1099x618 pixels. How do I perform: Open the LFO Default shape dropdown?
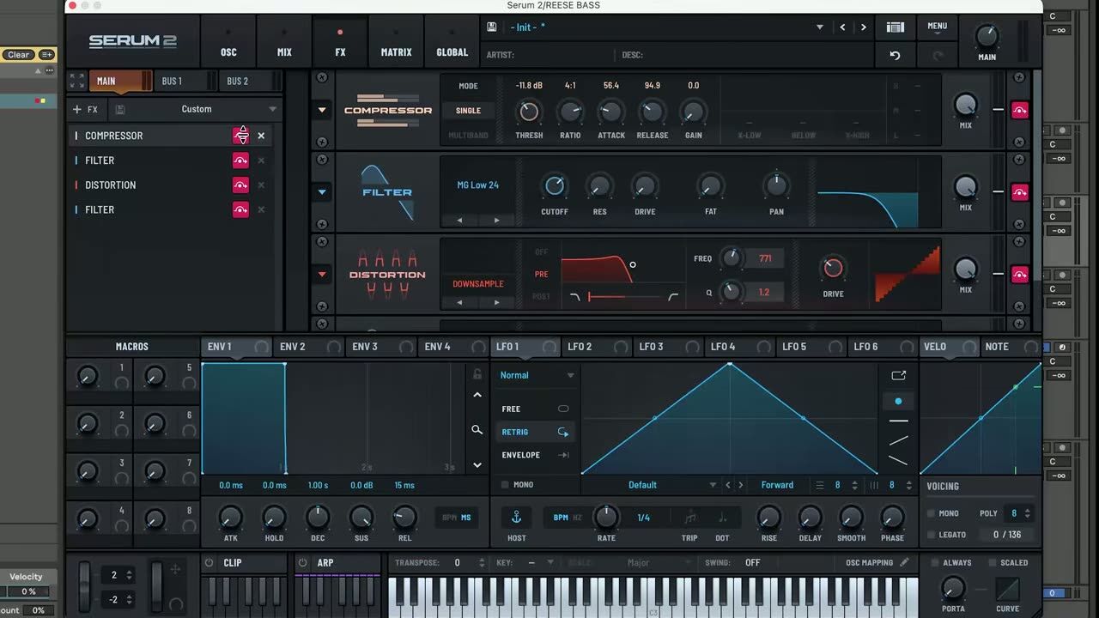coord(650,485)
